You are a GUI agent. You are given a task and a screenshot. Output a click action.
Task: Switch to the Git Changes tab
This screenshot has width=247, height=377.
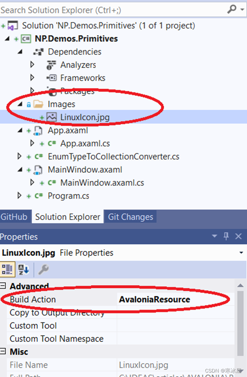[130, 217]
